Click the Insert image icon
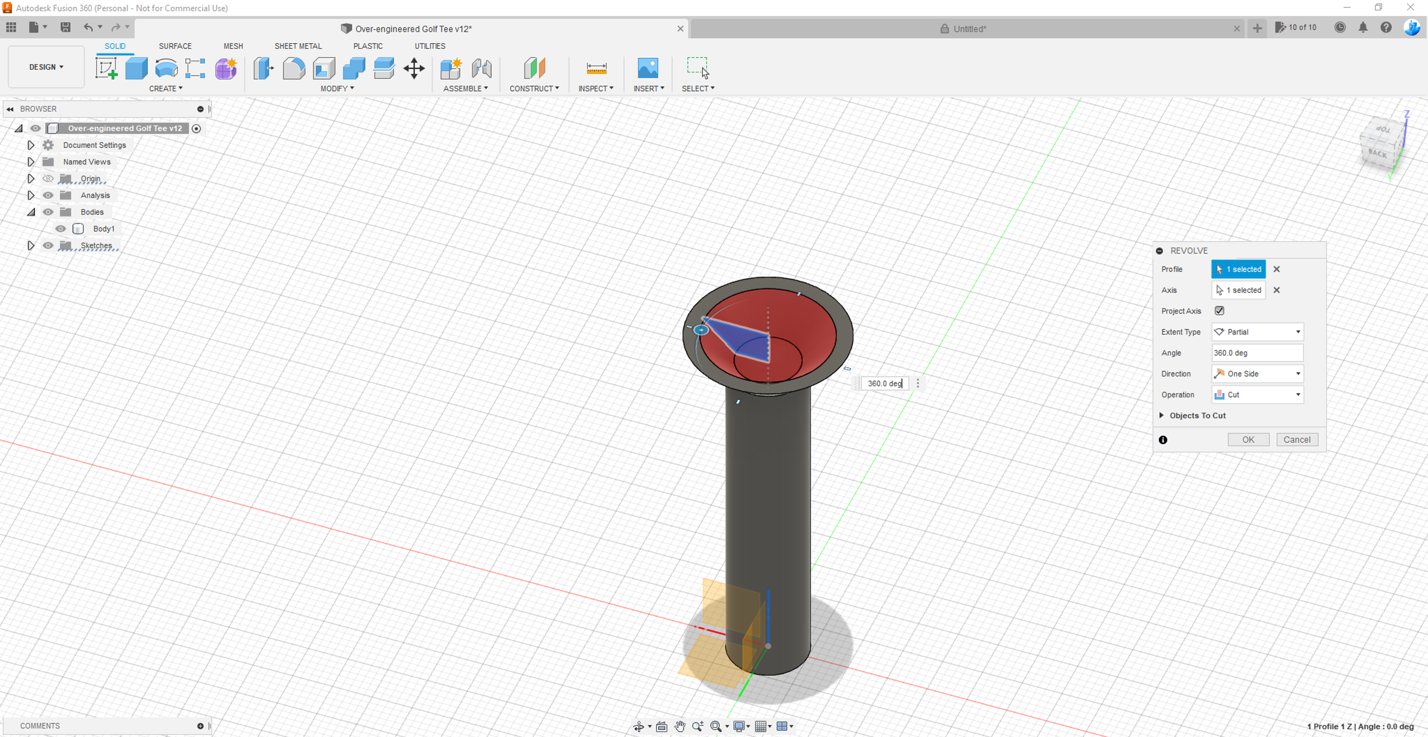 [x=647, y=68]
